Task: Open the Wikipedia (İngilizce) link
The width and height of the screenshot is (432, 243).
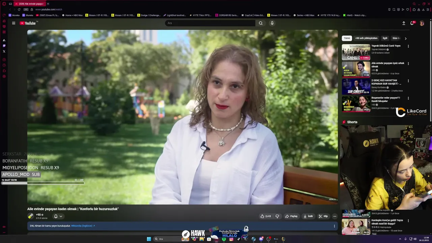Action: click(x=83, y=226)
